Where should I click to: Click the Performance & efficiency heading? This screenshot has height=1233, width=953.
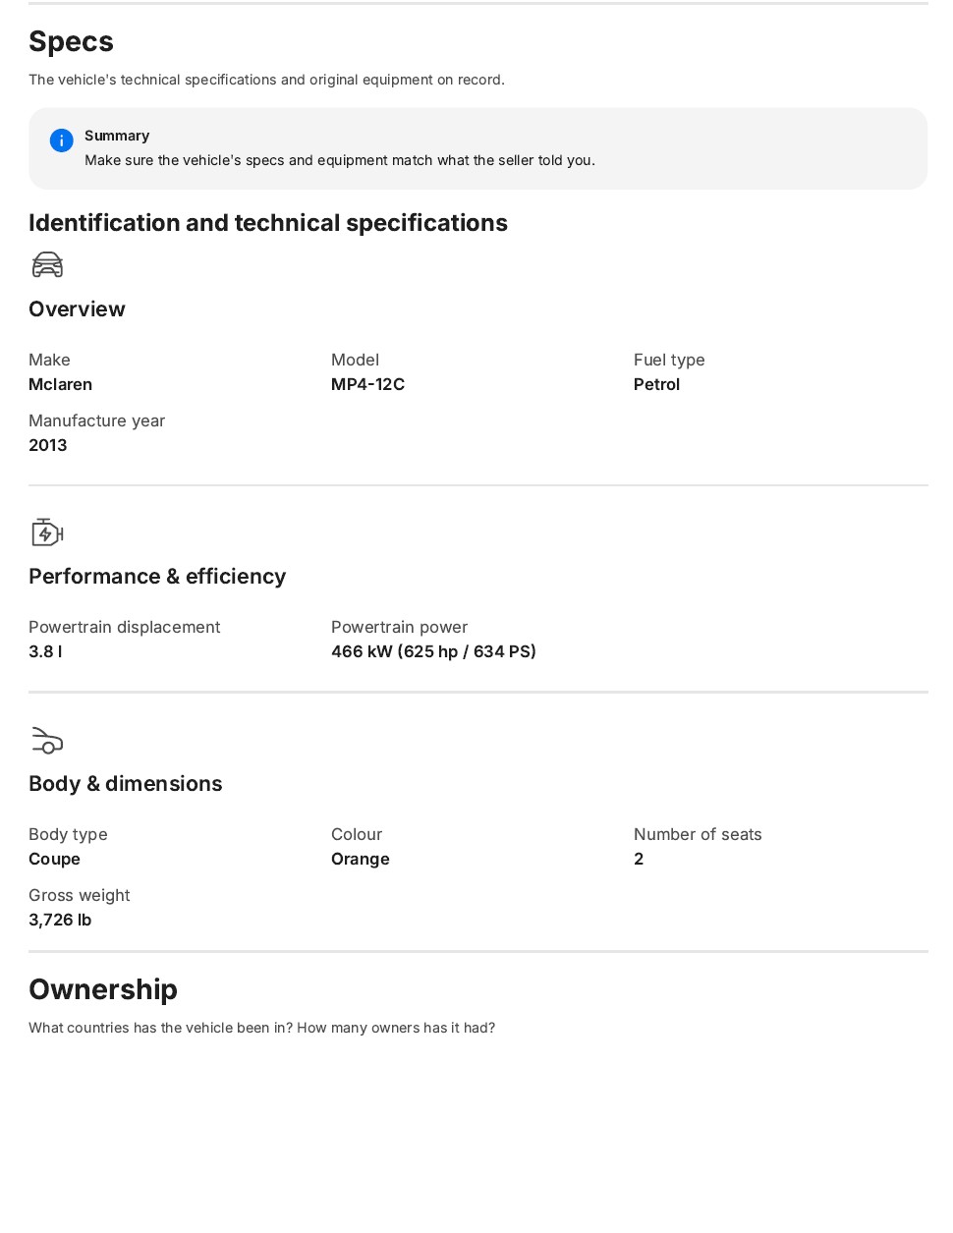pos(157,577)
